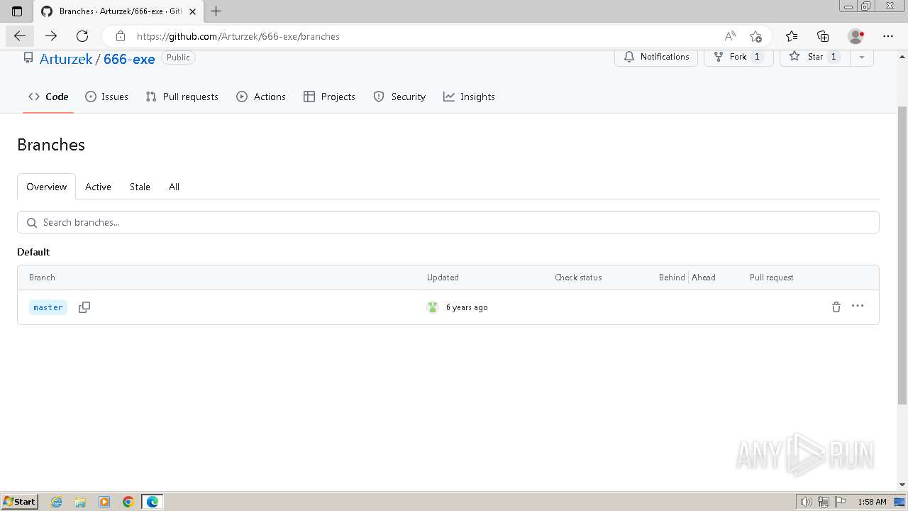Image resolution: width=908 pixels, height=511 pixels.
Task: Click the network tray icon
Action: [x=824, y=502]
